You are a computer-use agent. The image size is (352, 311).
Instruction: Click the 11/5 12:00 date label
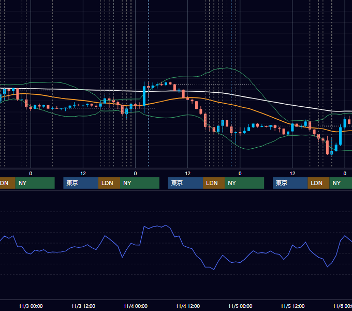292,306
